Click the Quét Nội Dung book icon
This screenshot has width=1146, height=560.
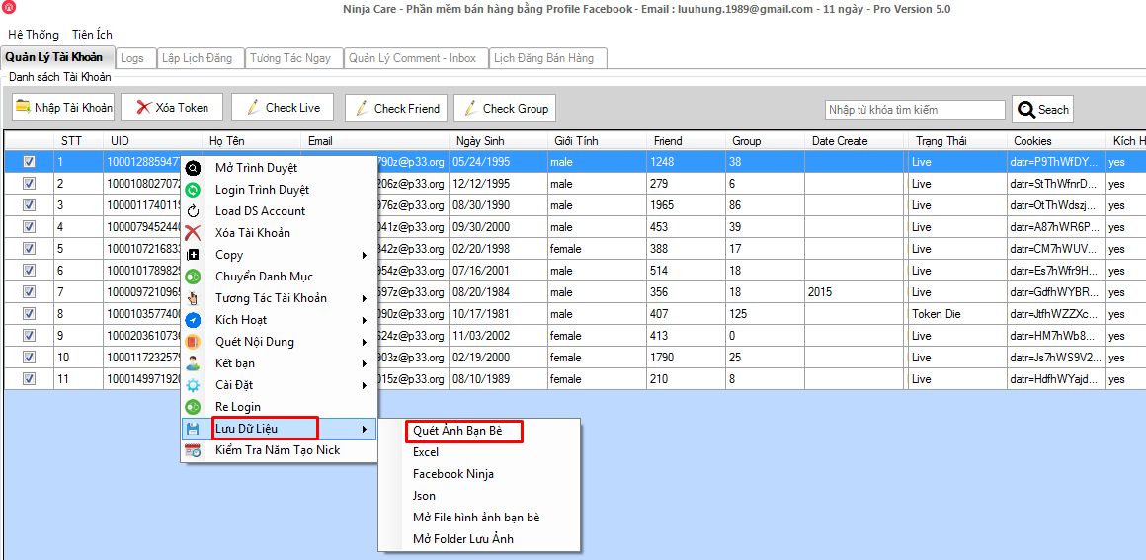point(193,342)
